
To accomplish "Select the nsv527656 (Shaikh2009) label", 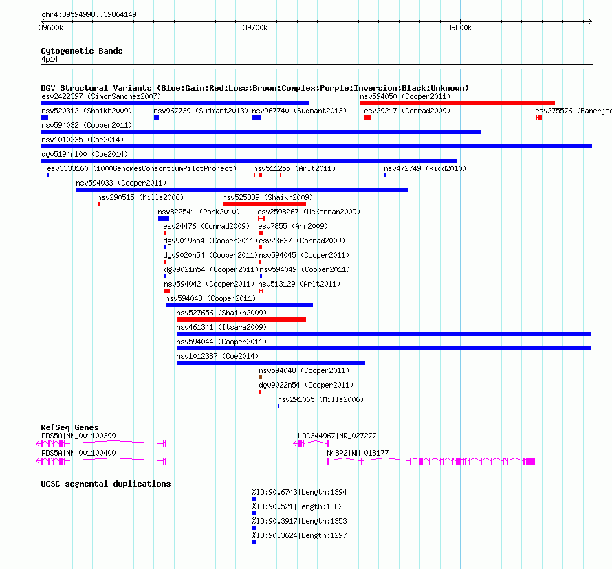I will point(221,313).
